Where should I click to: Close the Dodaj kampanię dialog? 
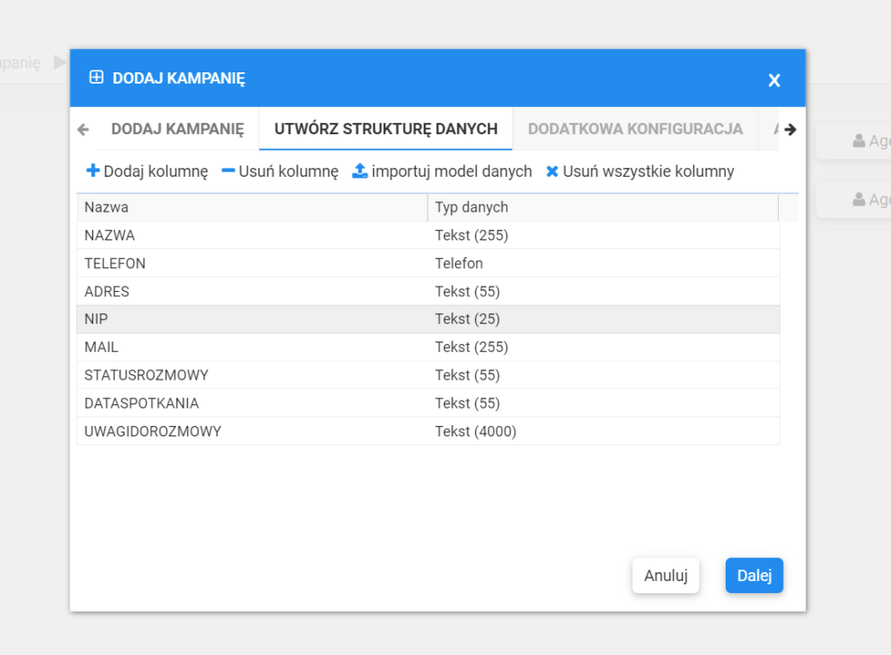pos(774,80)
